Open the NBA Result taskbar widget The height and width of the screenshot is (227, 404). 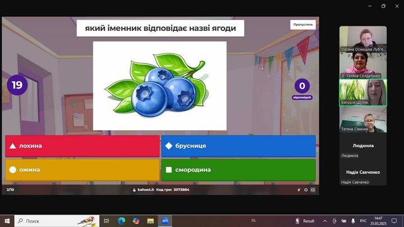click(x=305, y=221)
